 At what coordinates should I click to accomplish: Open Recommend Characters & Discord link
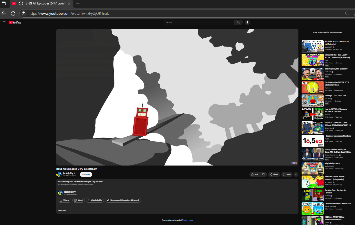(x=123, y=200)
